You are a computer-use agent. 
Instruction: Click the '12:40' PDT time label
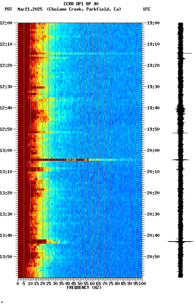[x=6, y=108]
